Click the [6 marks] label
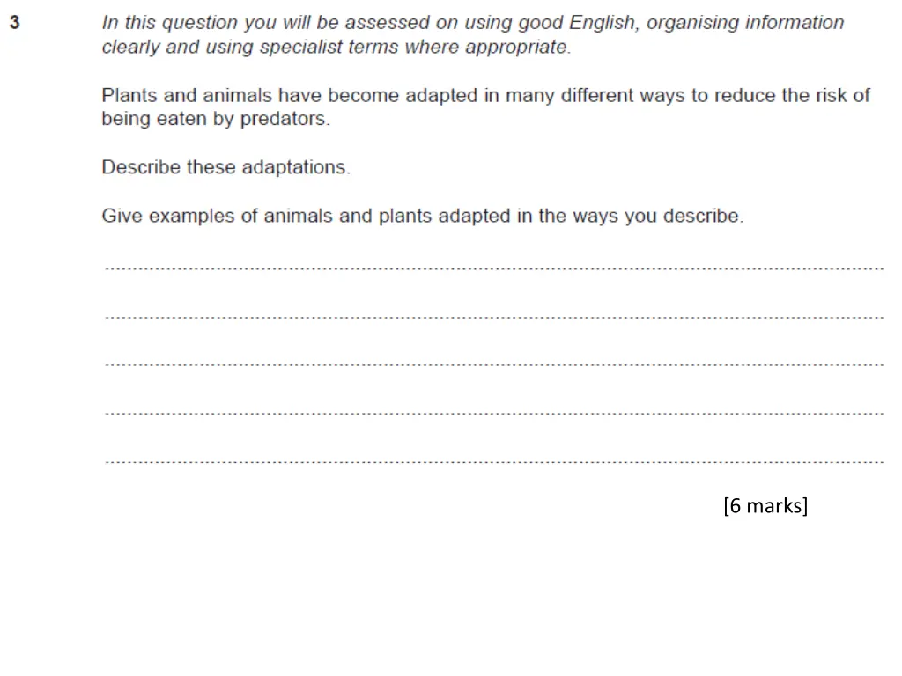 click(765, 506)
